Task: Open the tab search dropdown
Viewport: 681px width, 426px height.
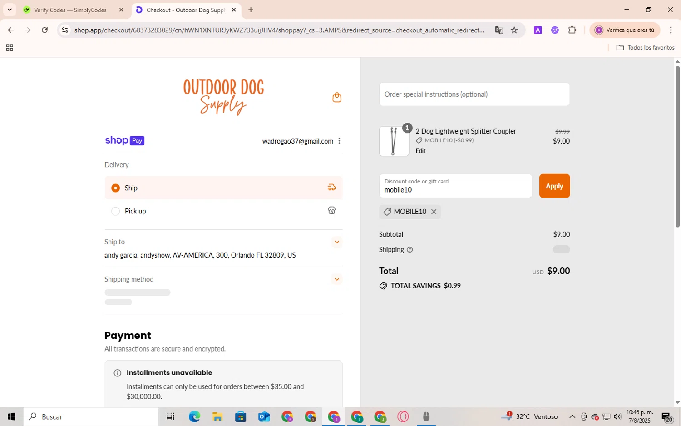Action: point(10,10)
